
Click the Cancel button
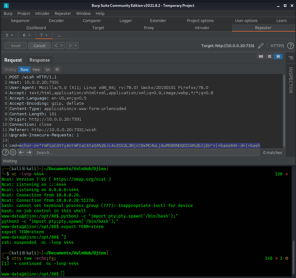(x=39, y=46)
